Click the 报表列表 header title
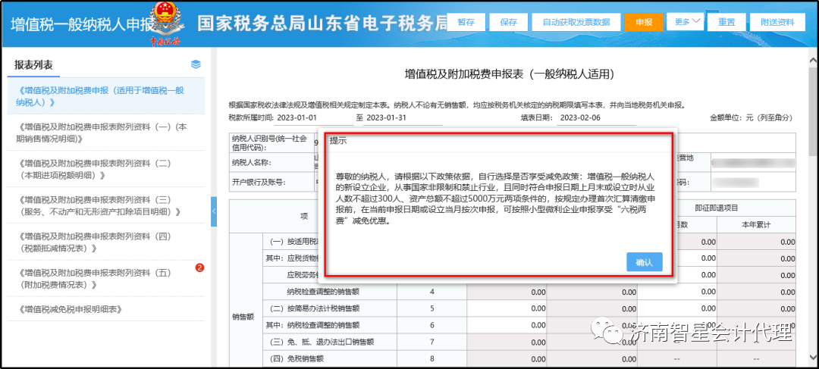Viewport: 819px width, 369px height. coord(33,64)
